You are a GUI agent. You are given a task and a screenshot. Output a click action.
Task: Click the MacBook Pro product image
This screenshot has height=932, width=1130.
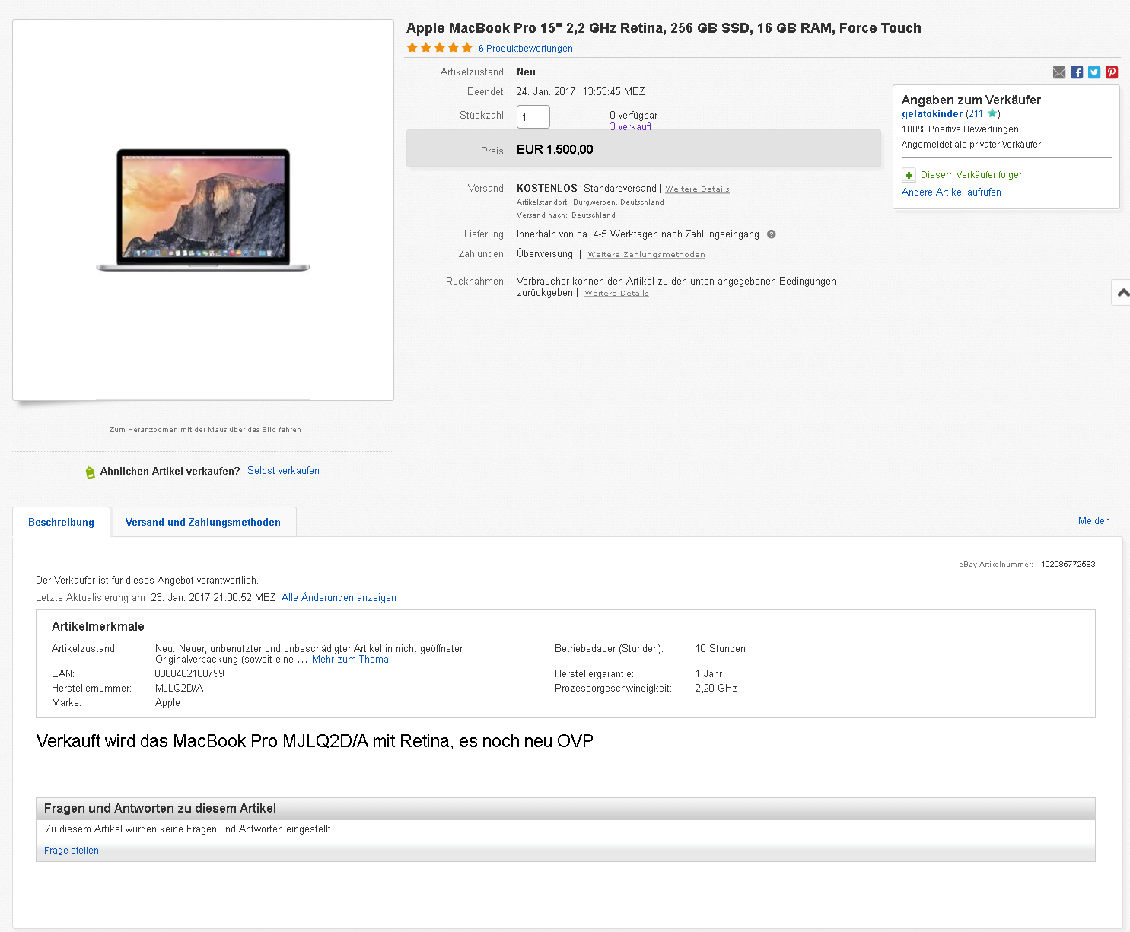click(x=203, y=210)
